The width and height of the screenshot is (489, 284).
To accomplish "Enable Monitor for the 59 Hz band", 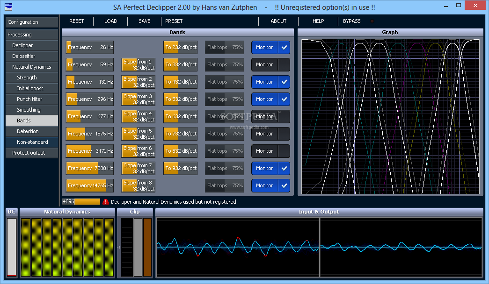I will (x=270, y=64).
